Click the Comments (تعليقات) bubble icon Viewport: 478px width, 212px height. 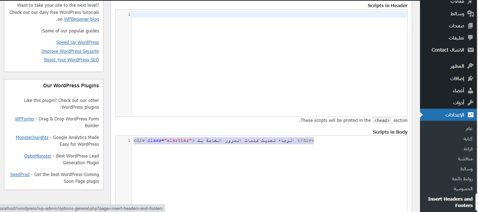pyautogui.click(x=470, y=38)
